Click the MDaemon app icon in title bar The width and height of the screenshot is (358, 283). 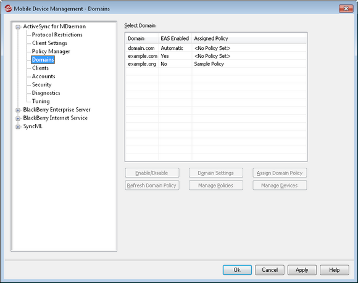tap(8, 9)
